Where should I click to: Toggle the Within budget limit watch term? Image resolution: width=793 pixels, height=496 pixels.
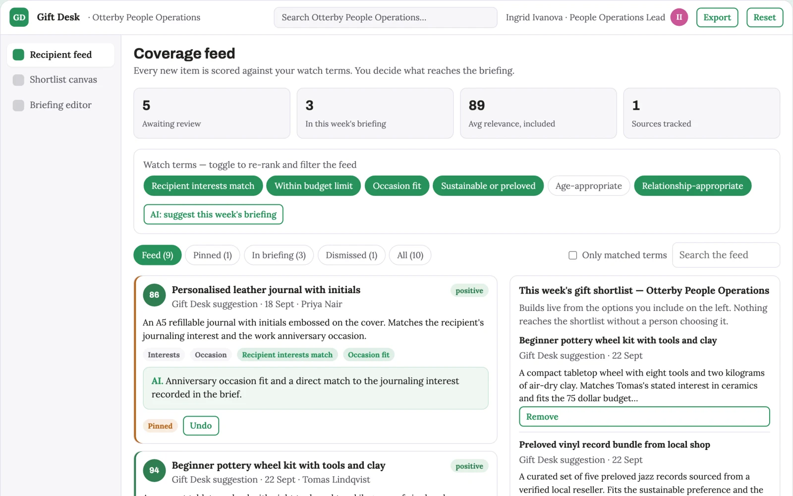[314, 186]
